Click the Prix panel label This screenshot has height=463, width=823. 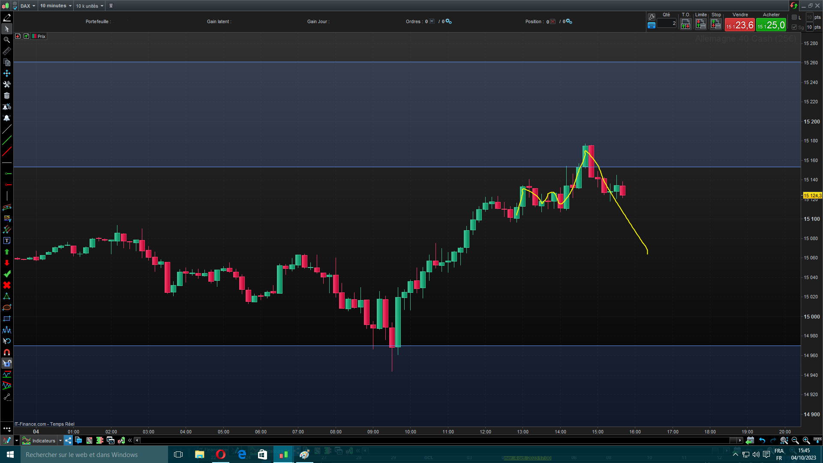click(x=41, y=36)
